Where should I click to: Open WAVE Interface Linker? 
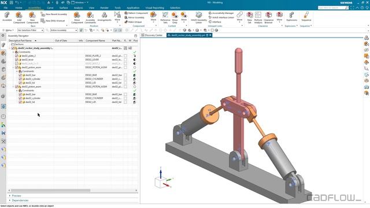pos(221,17)
